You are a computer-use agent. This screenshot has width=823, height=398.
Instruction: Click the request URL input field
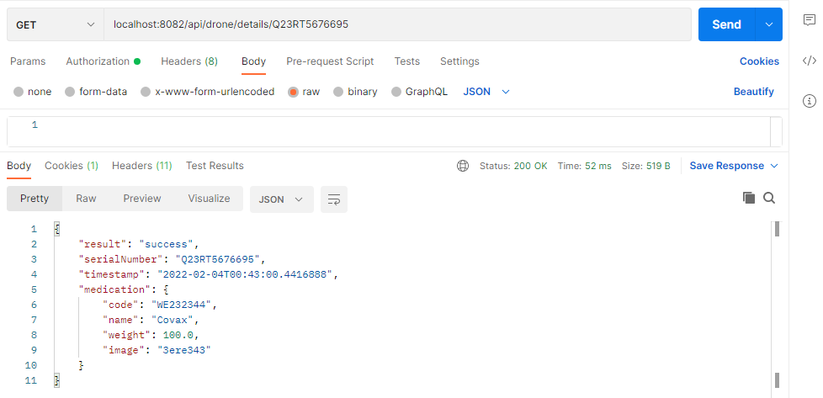pyautogui.click(x=397, y=24)
